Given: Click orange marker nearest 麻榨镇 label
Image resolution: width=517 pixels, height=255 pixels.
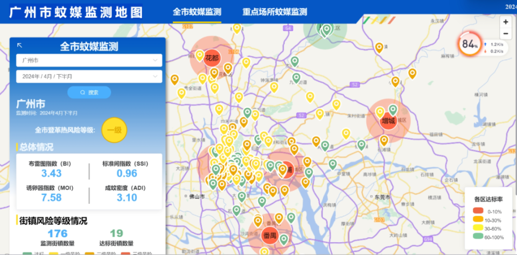Looking at the screenshot, I should click(x=412, y=74).
